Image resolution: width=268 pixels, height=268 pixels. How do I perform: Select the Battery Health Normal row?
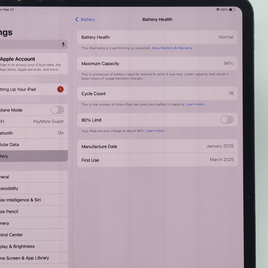pos(157,37)
